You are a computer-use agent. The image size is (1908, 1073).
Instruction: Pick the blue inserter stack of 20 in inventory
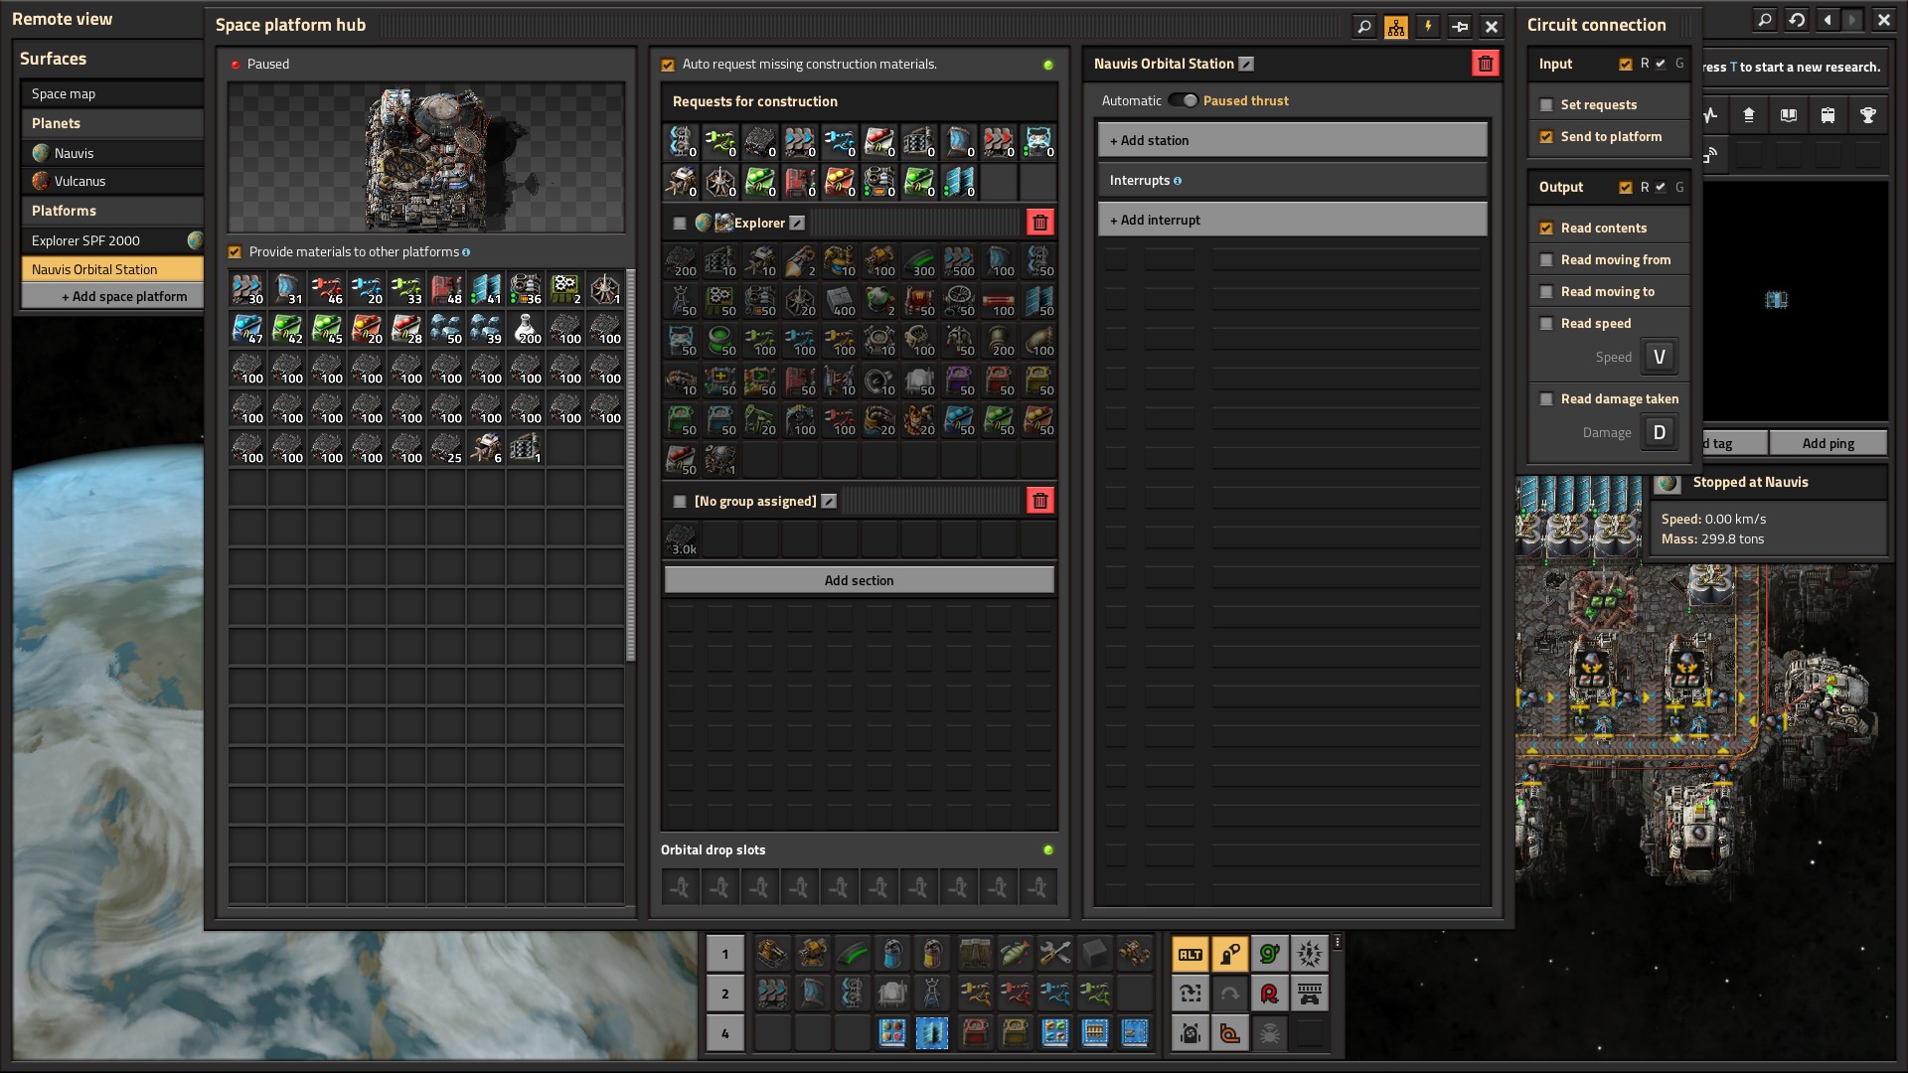click(x=367, y=289)
